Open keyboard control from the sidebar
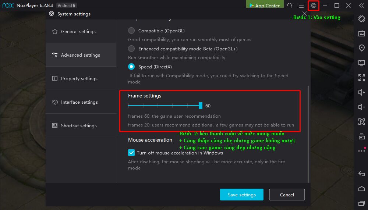The image size is (368, 210). click(361, 33)
